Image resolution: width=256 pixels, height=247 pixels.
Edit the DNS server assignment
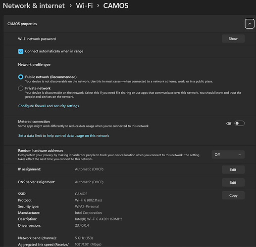coord(233,182)
